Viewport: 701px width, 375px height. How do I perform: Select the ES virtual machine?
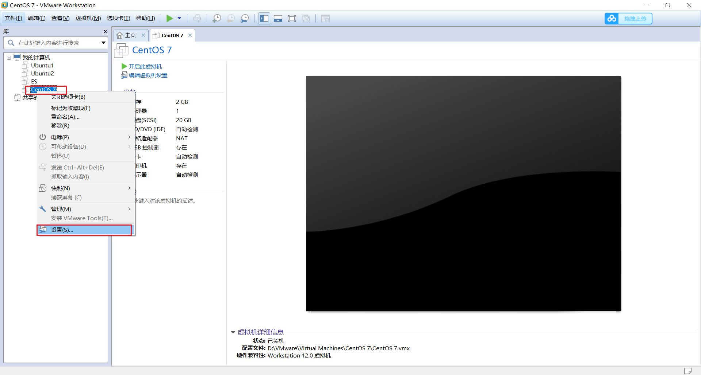pyautogui.click(x=34, y=82)
